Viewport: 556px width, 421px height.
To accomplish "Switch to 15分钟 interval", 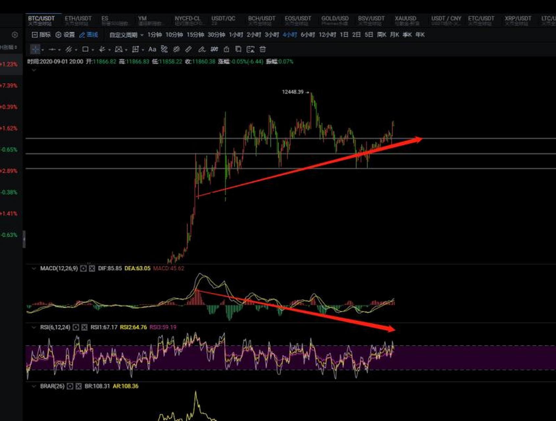I will coord(195,35).
